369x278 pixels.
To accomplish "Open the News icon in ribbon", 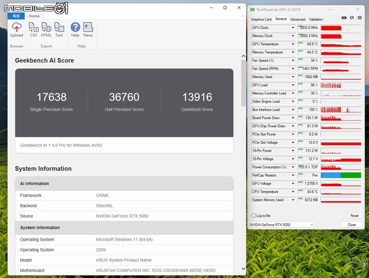I will pos(88,30).
